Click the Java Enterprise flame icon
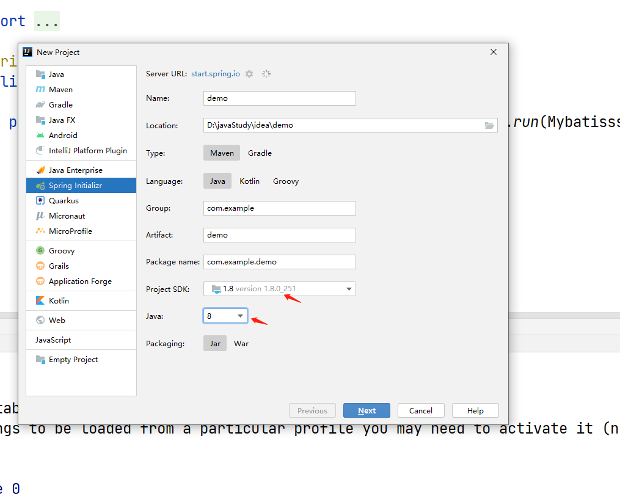Viewport: 620px width, 494px height. click(40, 170)
